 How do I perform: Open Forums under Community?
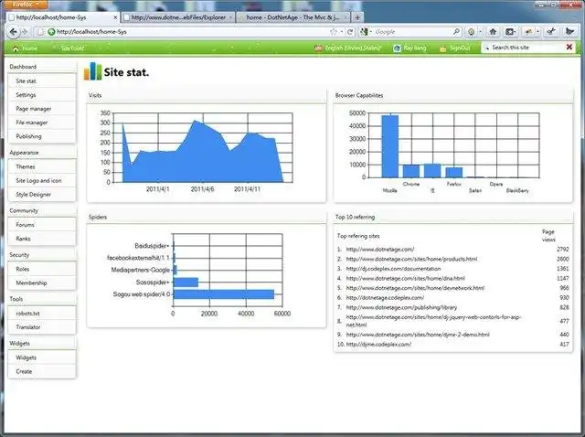point(42,225)
